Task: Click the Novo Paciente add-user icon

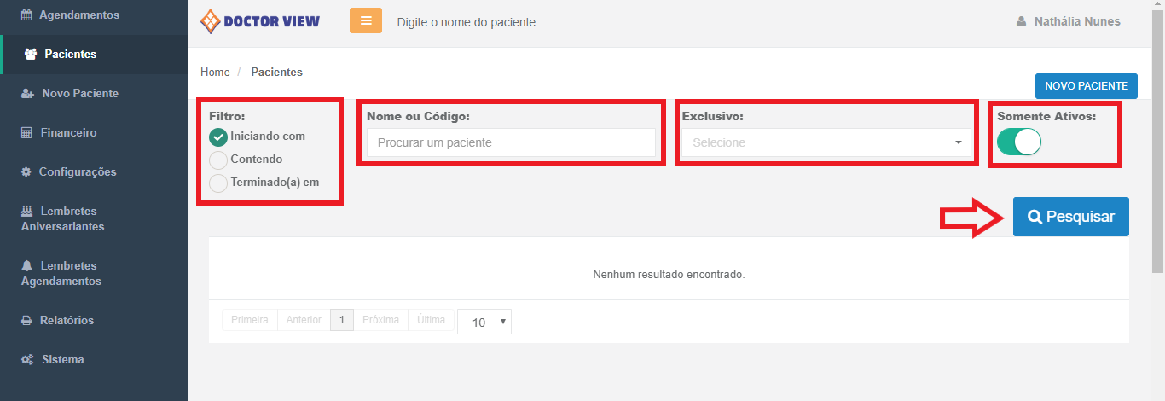Action: click(x=27, y=94)
